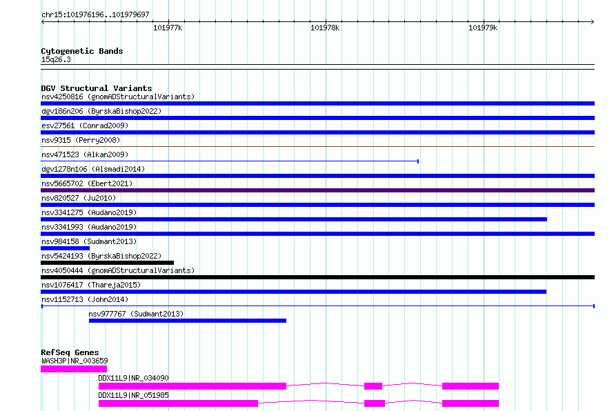Click the first exon of DDX11L9 NR_034090
Image resolution: width=614 pixels, height=411 pixels.
click(192, 386)
